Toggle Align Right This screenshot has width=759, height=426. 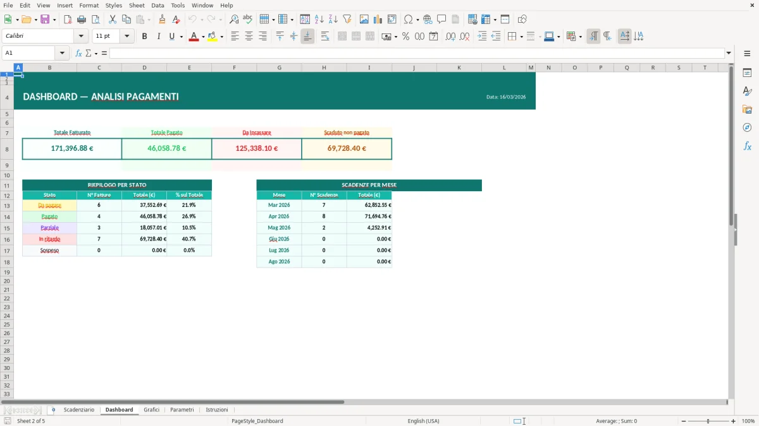tap(262, 37)
